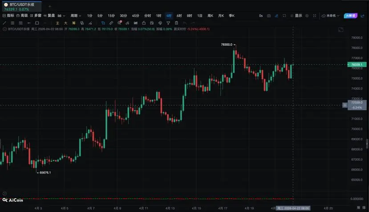Image resolution: width=369 pixels, height=212 pixels.
Task: Open the drawing filter funnel icon
Action: coord(168,23)
